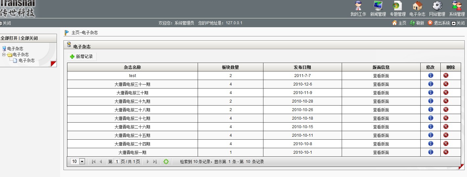The height and width of the screenshot is (177, 467).
Task: Edit 大唐晋电报一期 via info icon
Action: [430, 152]
